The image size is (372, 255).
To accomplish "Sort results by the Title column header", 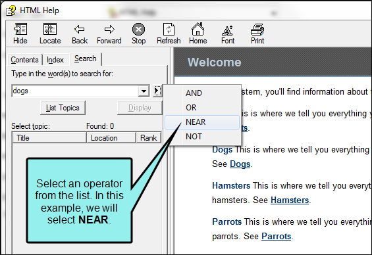I will tap(49, 138).
